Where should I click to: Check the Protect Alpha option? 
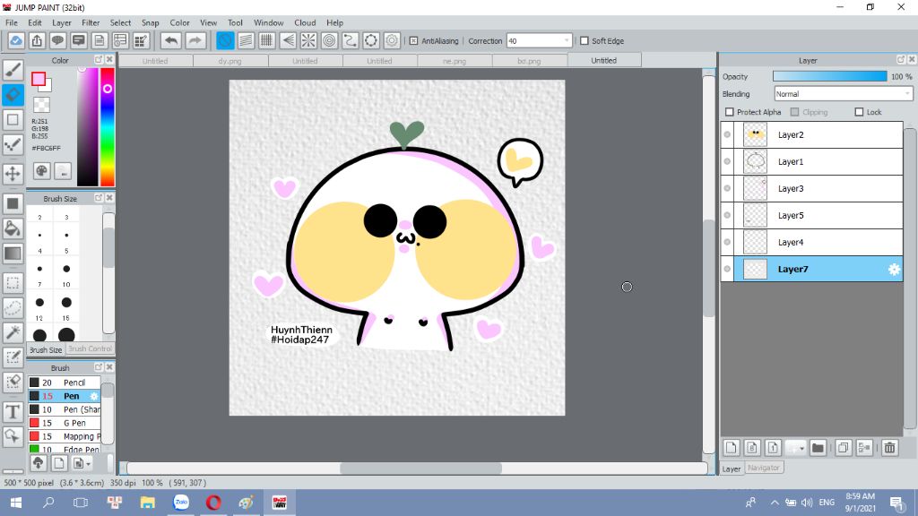tap(729, 112)
